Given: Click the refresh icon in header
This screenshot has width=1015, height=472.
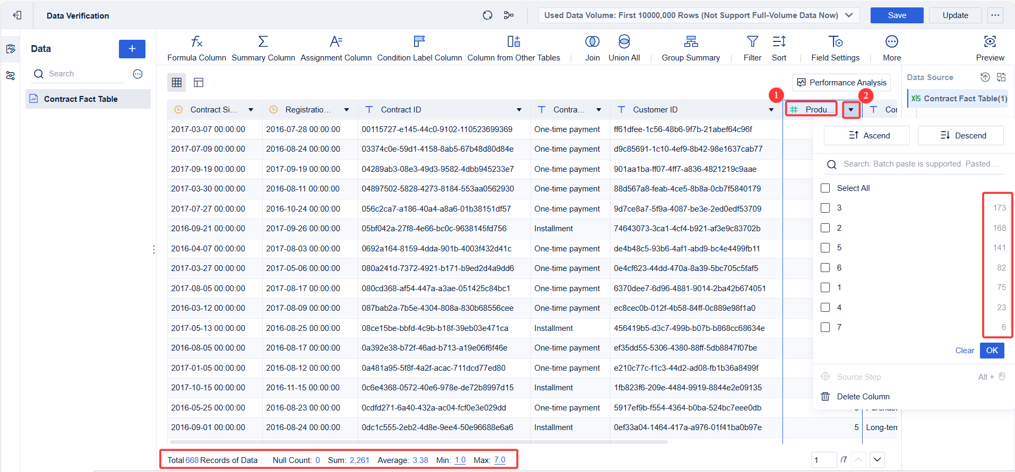Looking at the screenshot, I should coord(487,15).
